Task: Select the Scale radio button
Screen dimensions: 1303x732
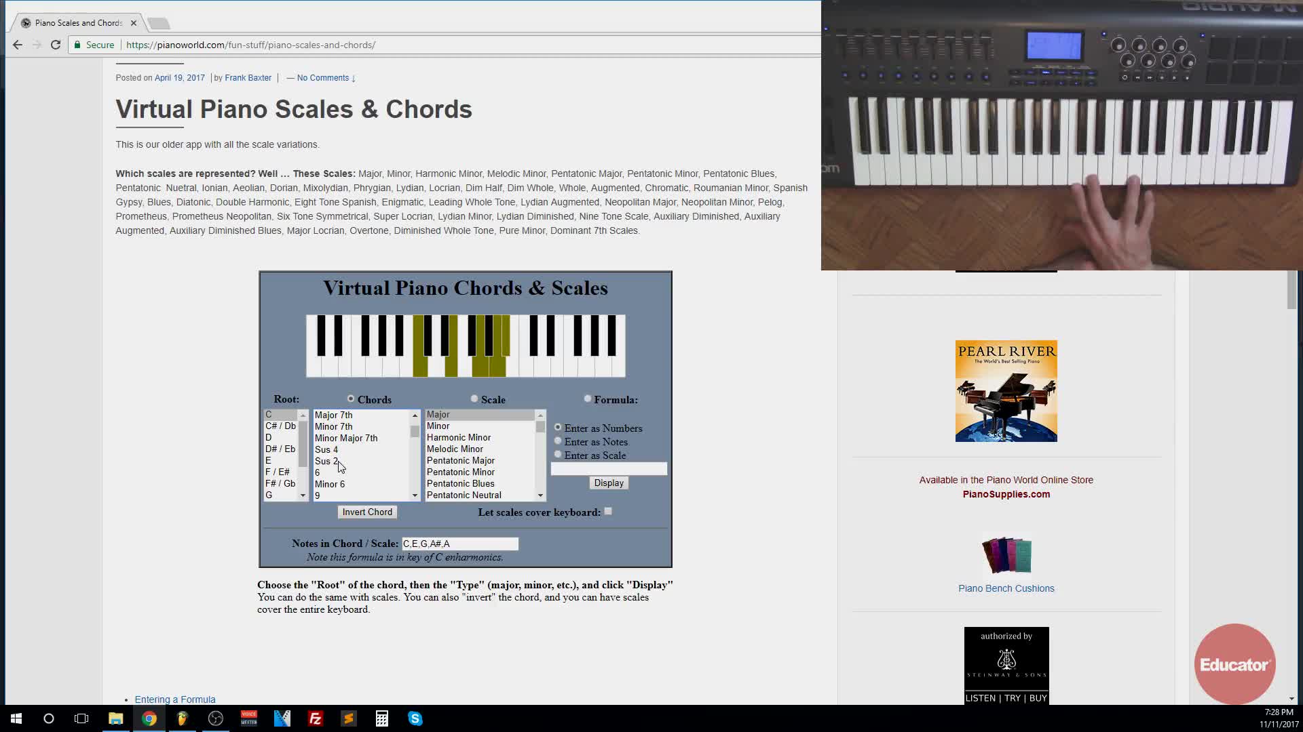Action: point(474,399)
